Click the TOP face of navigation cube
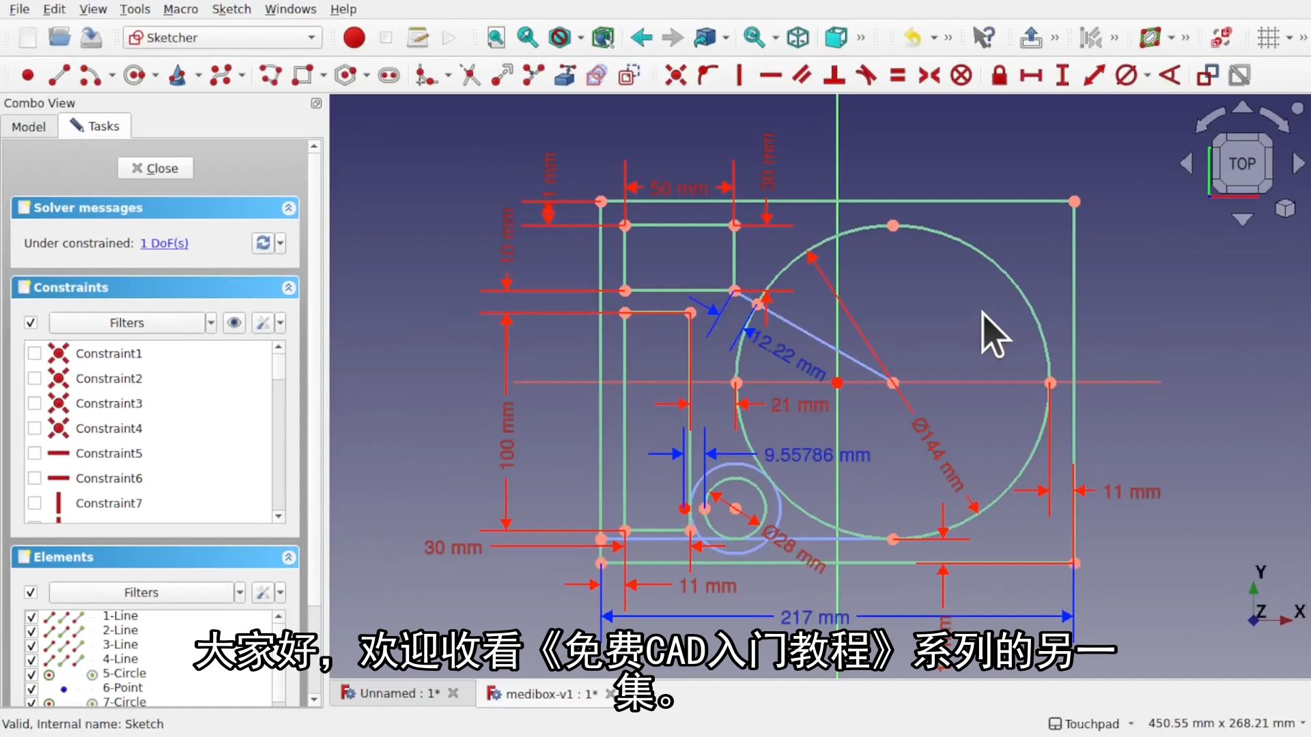Viewport: 1311px width, 737px height. point(1241,164)
